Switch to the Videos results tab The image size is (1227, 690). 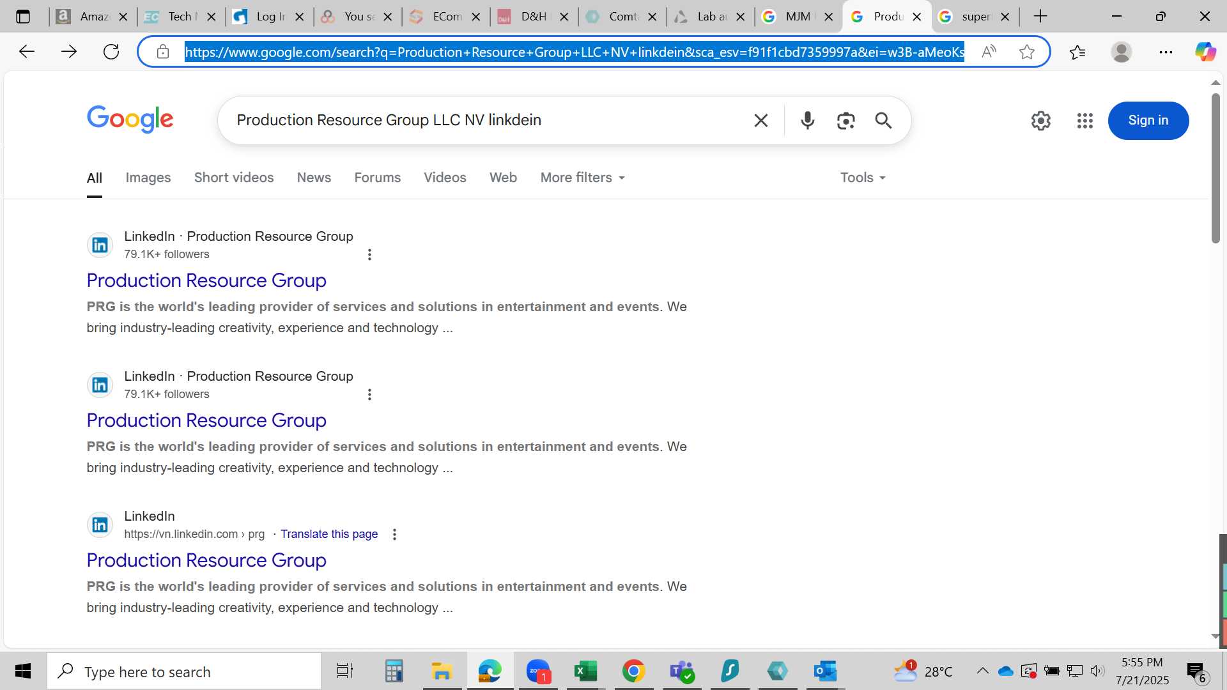pyautogui.click(x=445, y=178)
